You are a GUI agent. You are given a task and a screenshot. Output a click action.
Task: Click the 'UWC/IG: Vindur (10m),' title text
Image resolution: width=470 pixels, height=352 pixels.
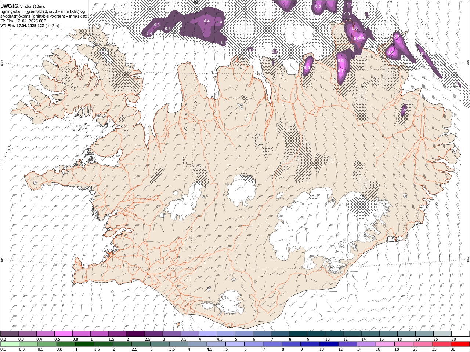[x=22, y=6]
